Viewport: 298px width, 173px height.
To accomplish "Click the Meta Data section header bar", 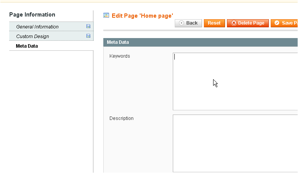I will click(200, 42).
